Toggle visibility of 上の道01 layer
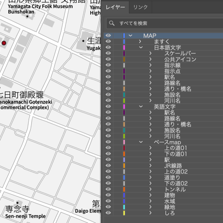Viewport: 223px width, 223px height. pos(108,148)
